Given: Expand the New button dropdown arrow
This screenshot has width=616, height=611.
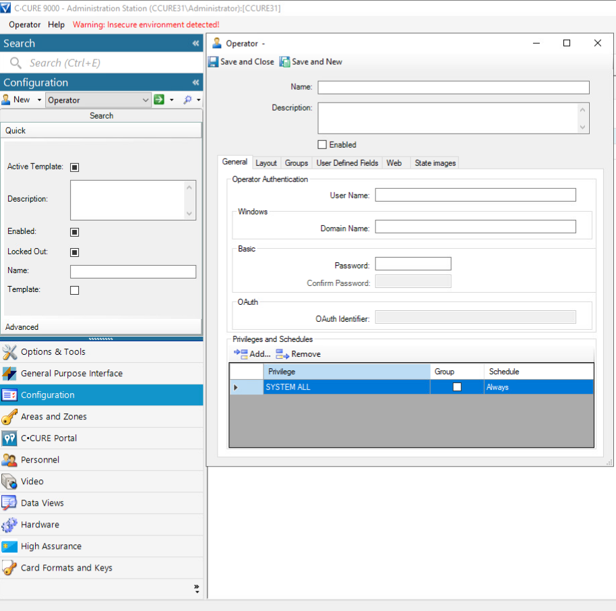Looking at the screenshot, I should pyautogui.click(x=40, y=100).
